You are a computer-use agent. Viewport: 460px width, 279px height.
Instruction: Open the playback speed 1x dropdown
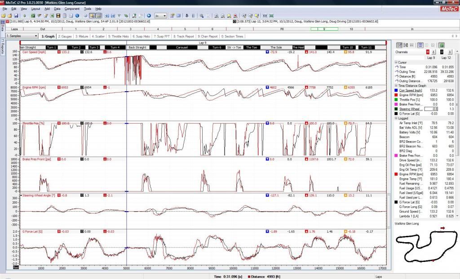[x=161, y=15]
